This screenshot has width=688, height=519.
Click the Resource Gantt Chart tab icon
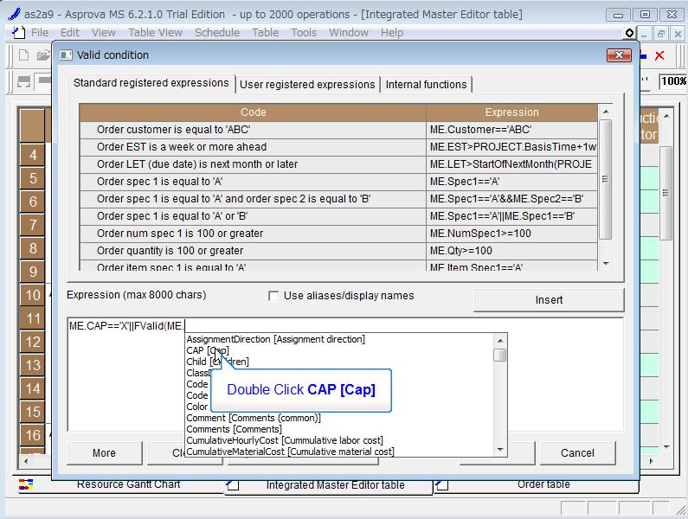tap(26, 484)
